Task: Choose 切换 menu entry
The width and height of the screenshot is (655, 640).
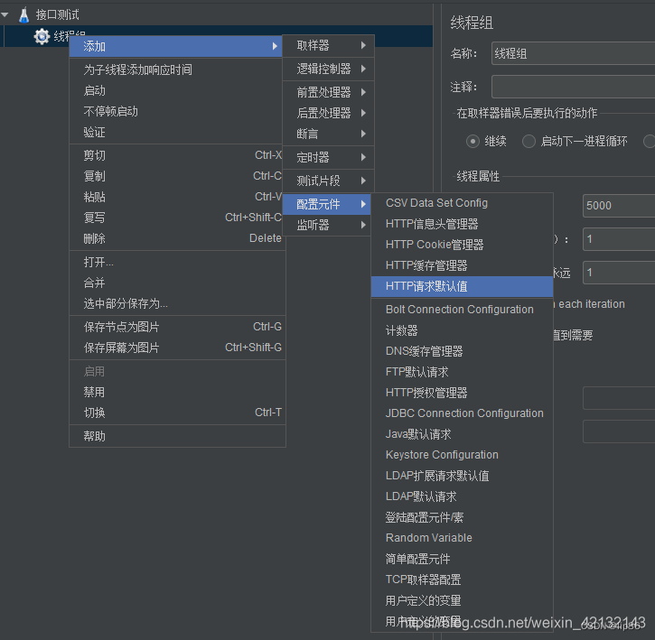Action: (x=178, y=413)
